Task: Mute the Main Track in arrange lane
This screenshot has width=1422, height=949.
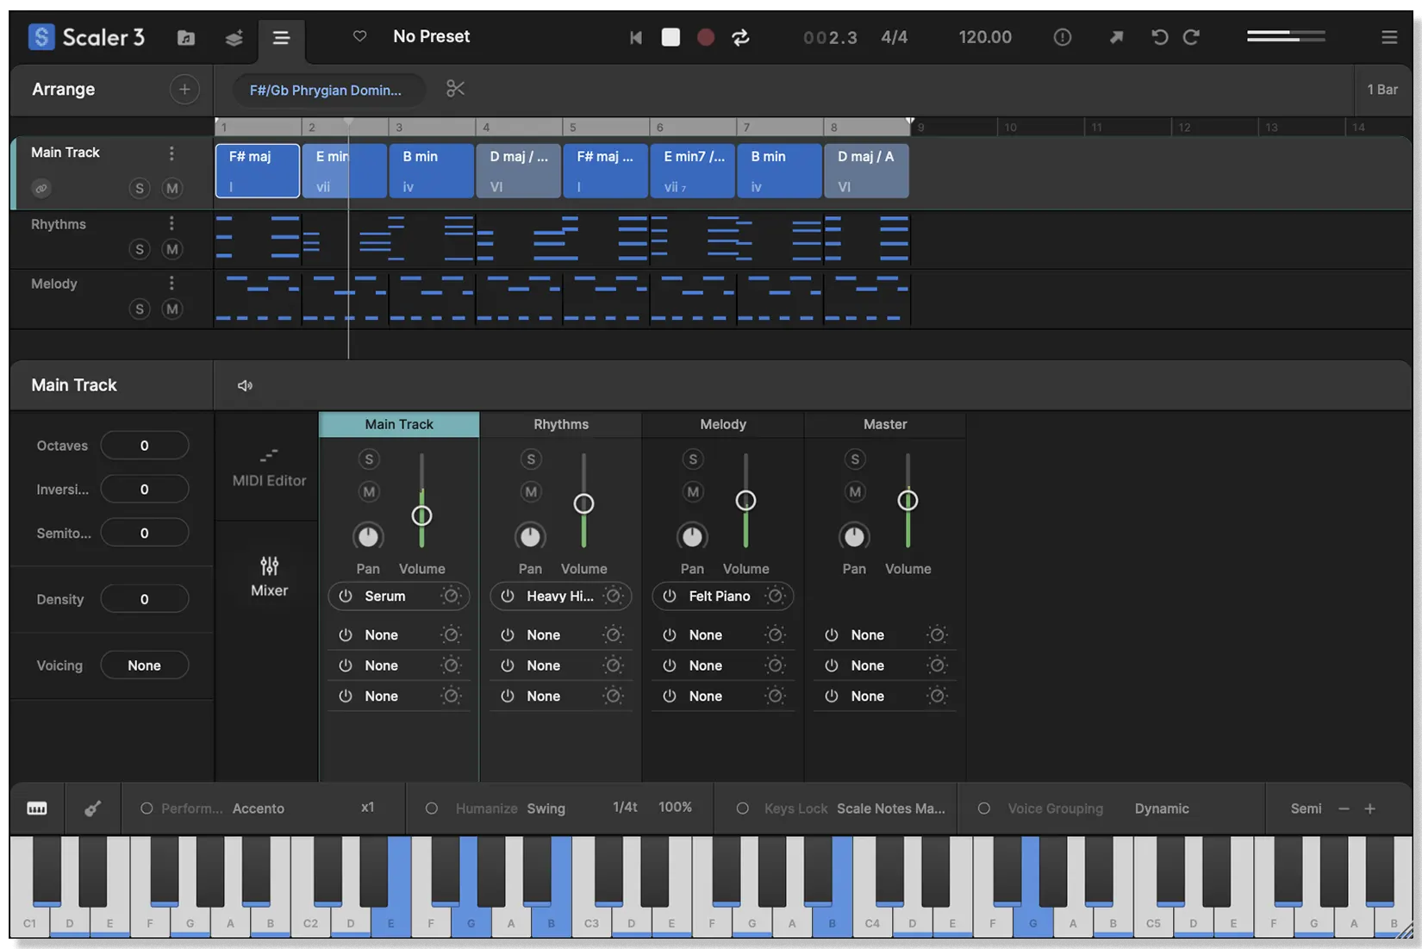Action: click(172, 188)
